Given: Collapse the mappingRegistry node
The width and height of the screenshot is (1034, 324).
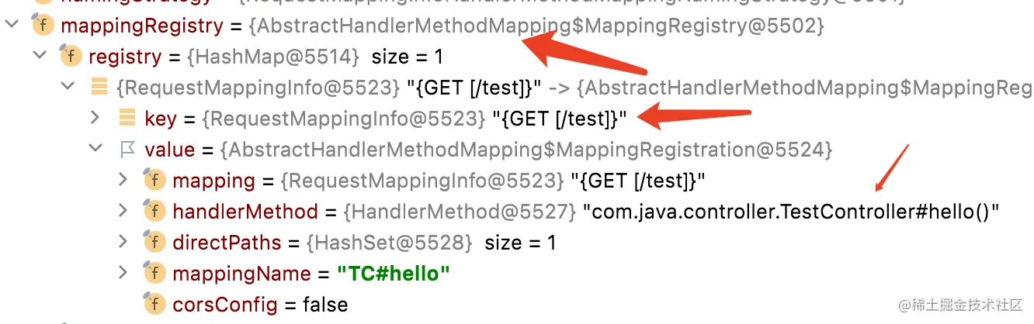Looking at the screenshot, I should [11, 26].
